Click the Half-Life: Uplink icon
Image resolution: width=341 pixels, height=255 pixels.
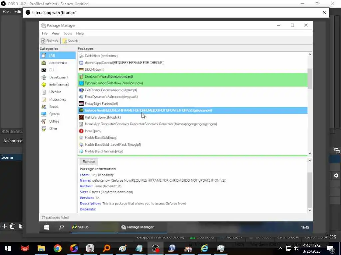81,117
